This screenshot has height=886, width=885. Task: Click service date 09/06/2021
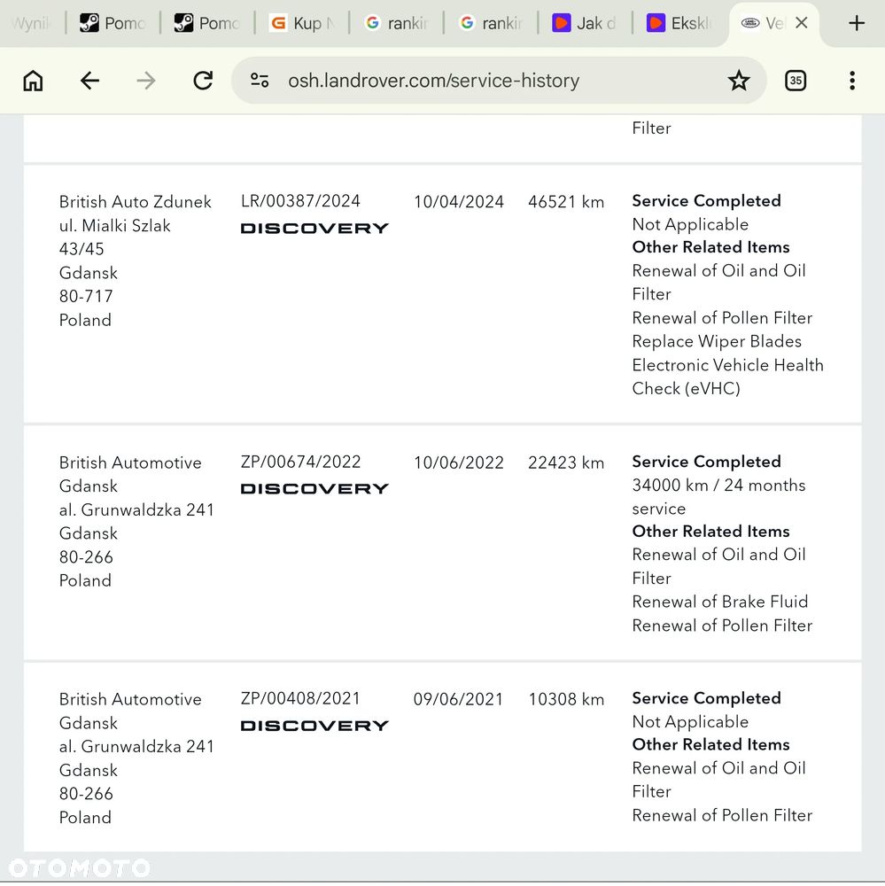pyautogui.click(x=458, y=699)
